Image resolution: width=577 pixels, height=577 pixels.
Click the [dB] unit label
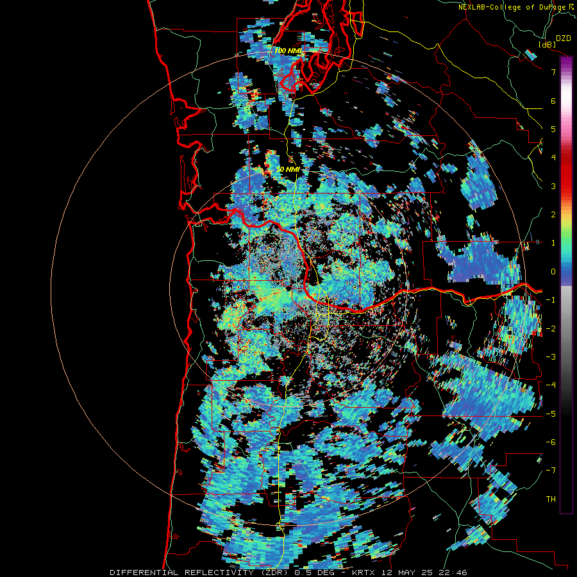[548, 45]
